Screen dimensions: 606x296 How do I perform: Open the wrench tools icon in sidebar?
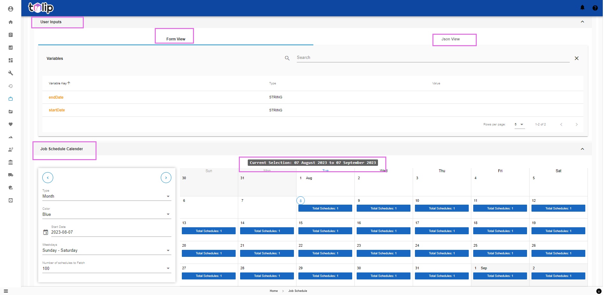[x=11, y=73]
